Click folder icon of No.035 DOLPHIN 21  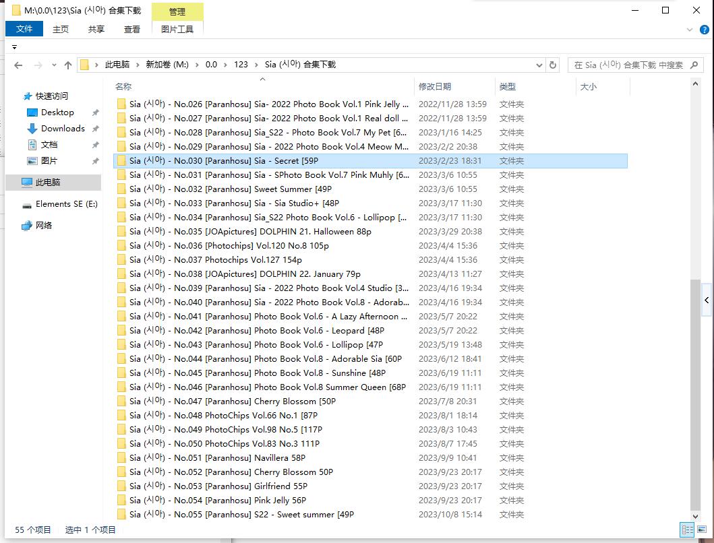[121, 231]
